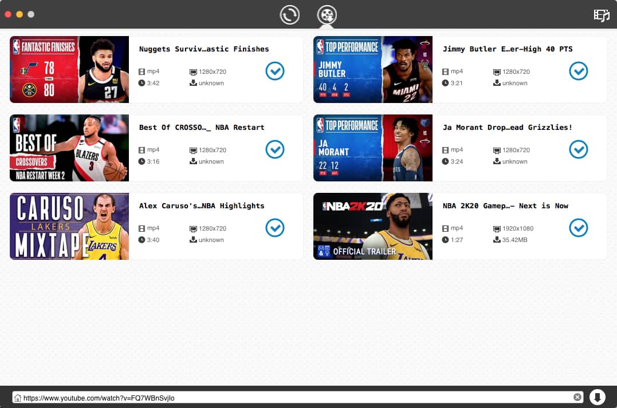The image size is (617, 408).
Task: Open the Ja Morant Top Performance thumbnail
Action: tap(372, 148)
